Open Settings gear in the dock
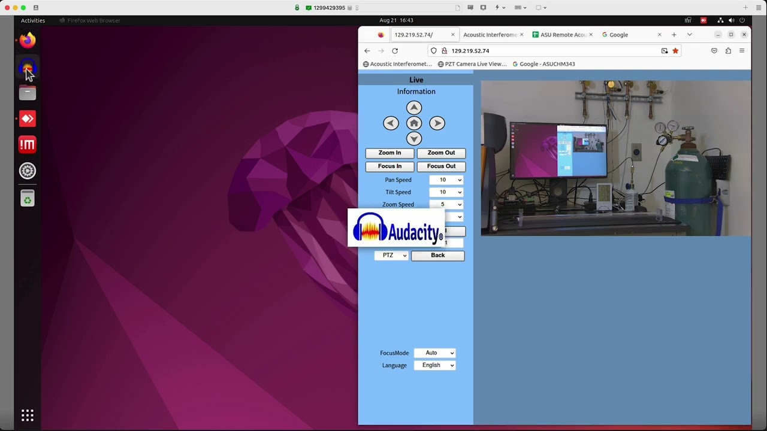 click(x=27, y=171)
